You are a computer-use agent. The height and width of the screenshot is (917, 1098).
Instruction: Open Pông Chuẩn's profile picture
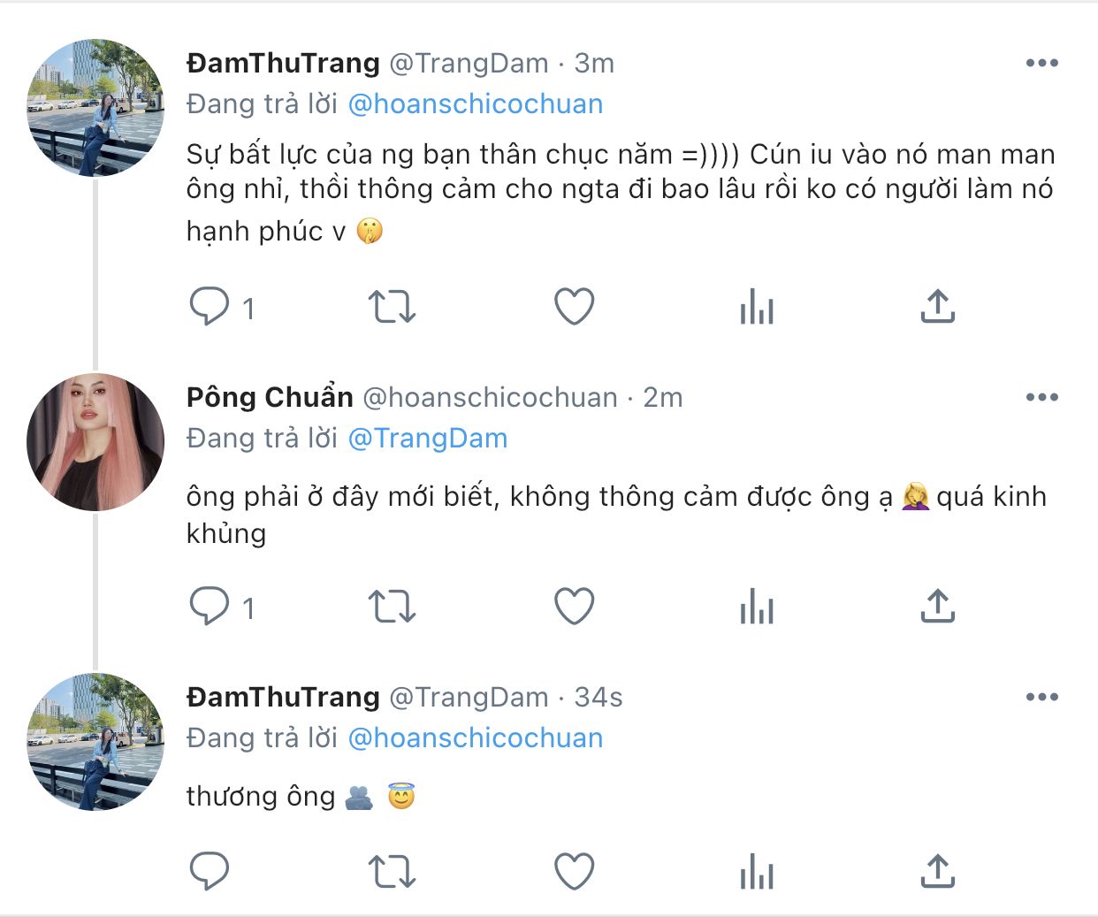click(x=95, y=442)
